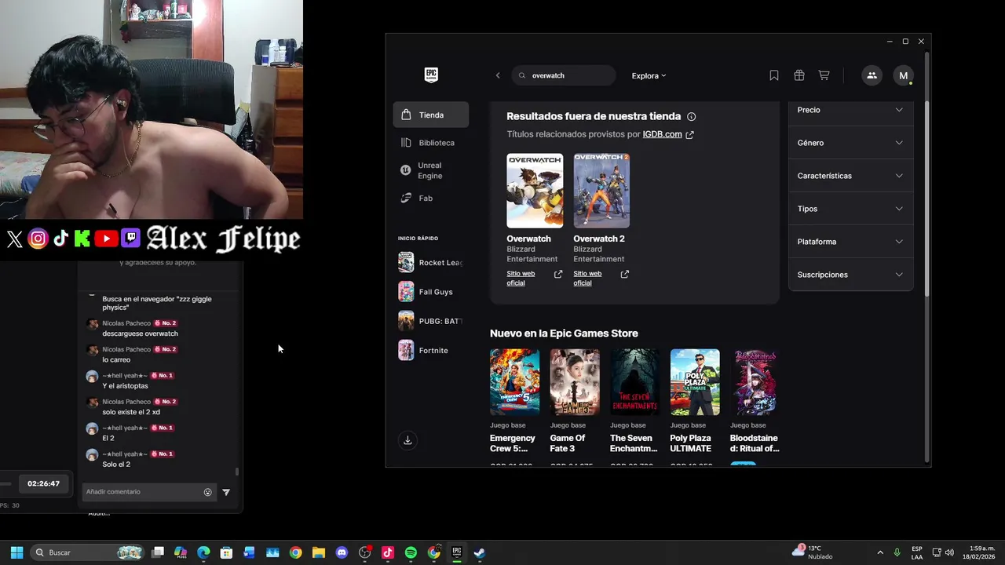Image resolution: width=1005 pixels, height=565 pixels.
Task: Go back using the arrow beside search
Action: pyautogui.click(x=498, y=75)
